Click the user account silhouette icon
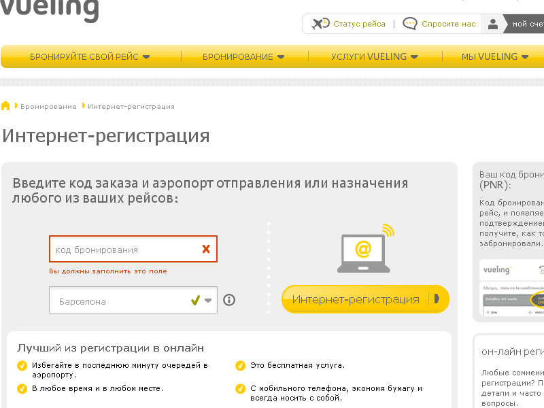Viewport: 544px width, 408px height. [492, 24]
